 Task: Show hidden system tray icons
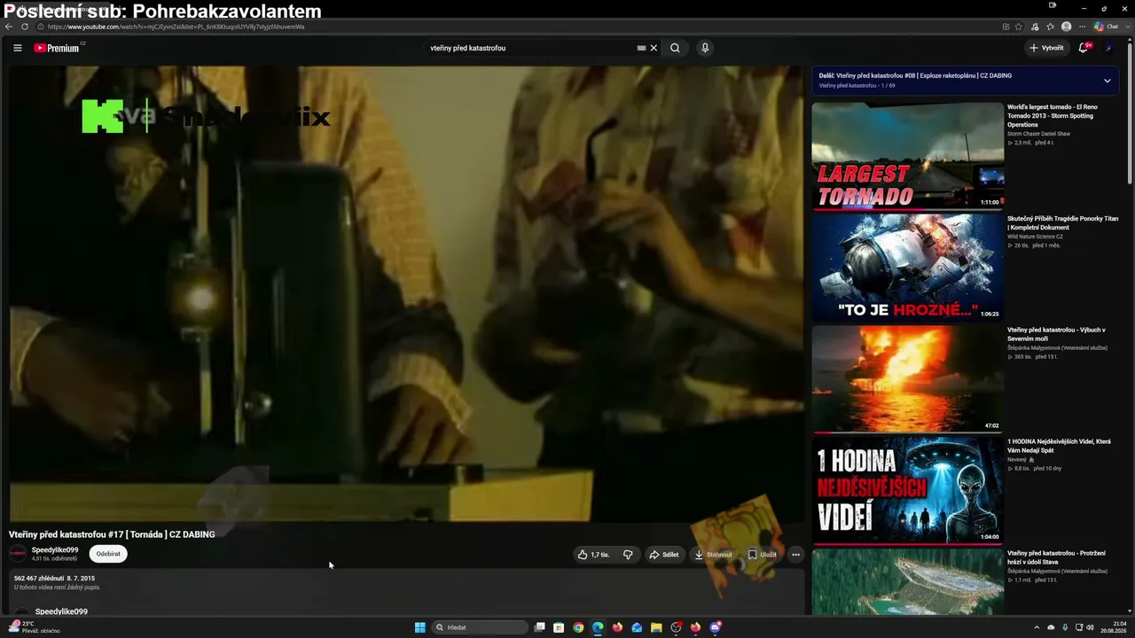click(1037, 627)
